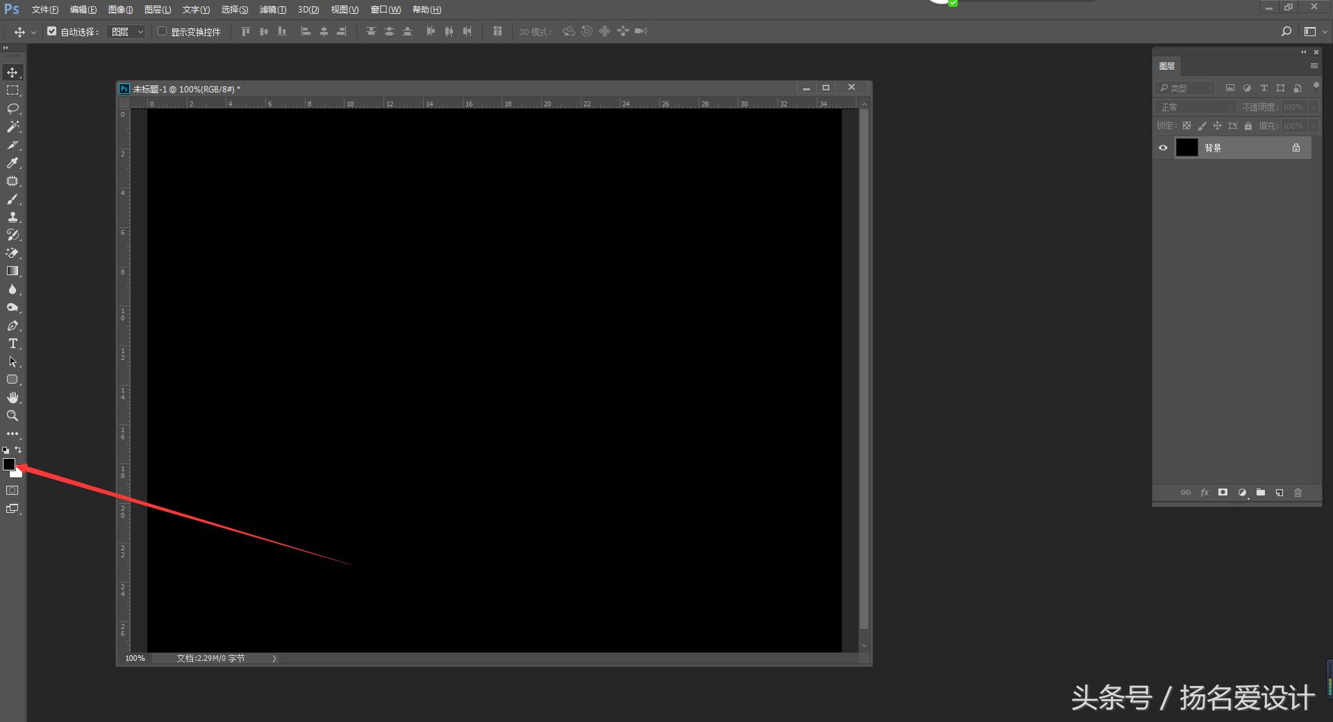The width and height of the screenshot is (1333, 722).
Task: Select the Hand tool
Action: (13, 397)
